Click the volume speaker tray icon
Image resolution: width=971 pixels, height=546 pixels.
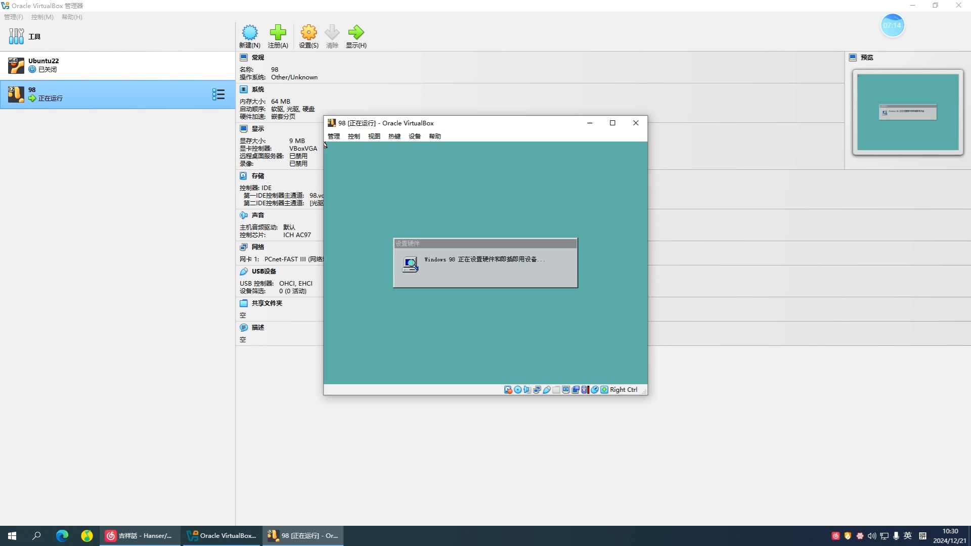(x=872, y=536)
